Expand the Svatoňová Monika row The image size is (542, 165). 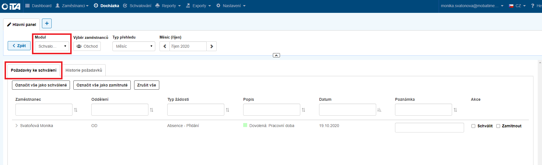coord(17,126)
